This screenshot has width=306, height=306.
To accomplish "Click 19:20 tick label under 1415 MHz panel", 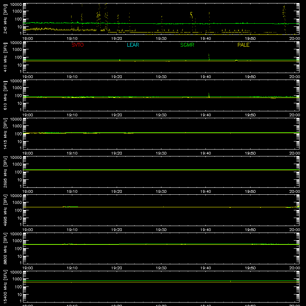I will (117, 153).
